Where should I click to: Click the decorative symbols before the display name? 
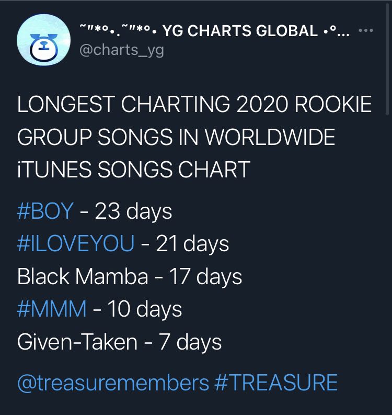click(x=119, y=30)
